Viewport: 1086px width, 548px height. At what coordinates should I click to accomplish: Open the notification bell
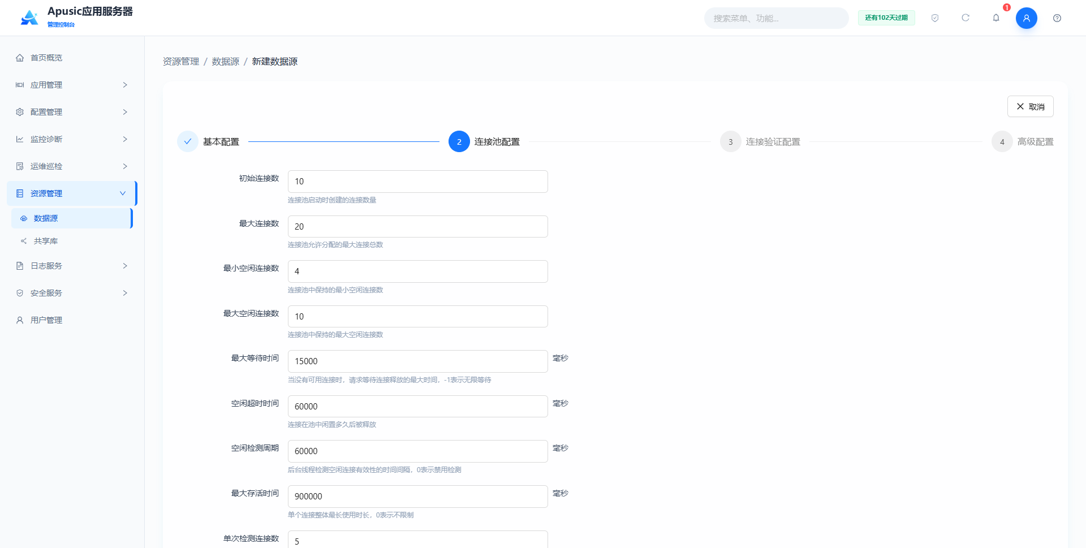tap(996, 18)
